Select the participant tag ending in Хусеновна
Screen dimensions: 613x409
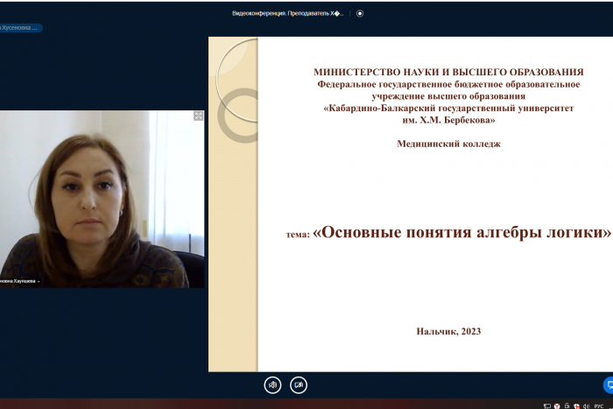pyautogui.click(x=20, y=28)
